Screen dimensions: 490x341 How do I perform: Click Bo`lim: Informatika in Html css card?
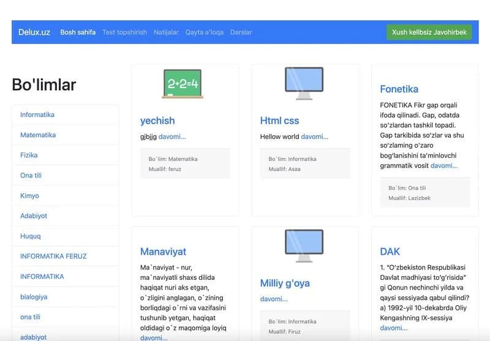point(292,159)
